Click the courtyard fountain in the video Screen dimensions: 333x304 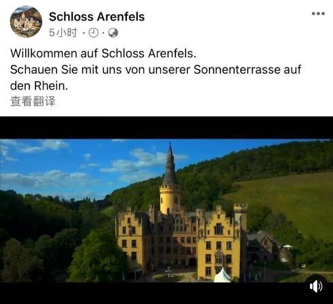169,272
